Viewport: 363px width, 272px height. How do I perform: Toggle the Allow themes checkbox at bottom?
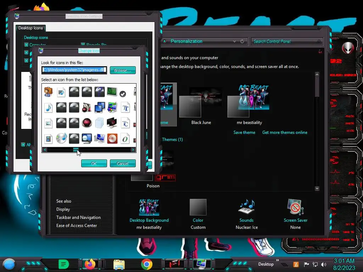23,144
